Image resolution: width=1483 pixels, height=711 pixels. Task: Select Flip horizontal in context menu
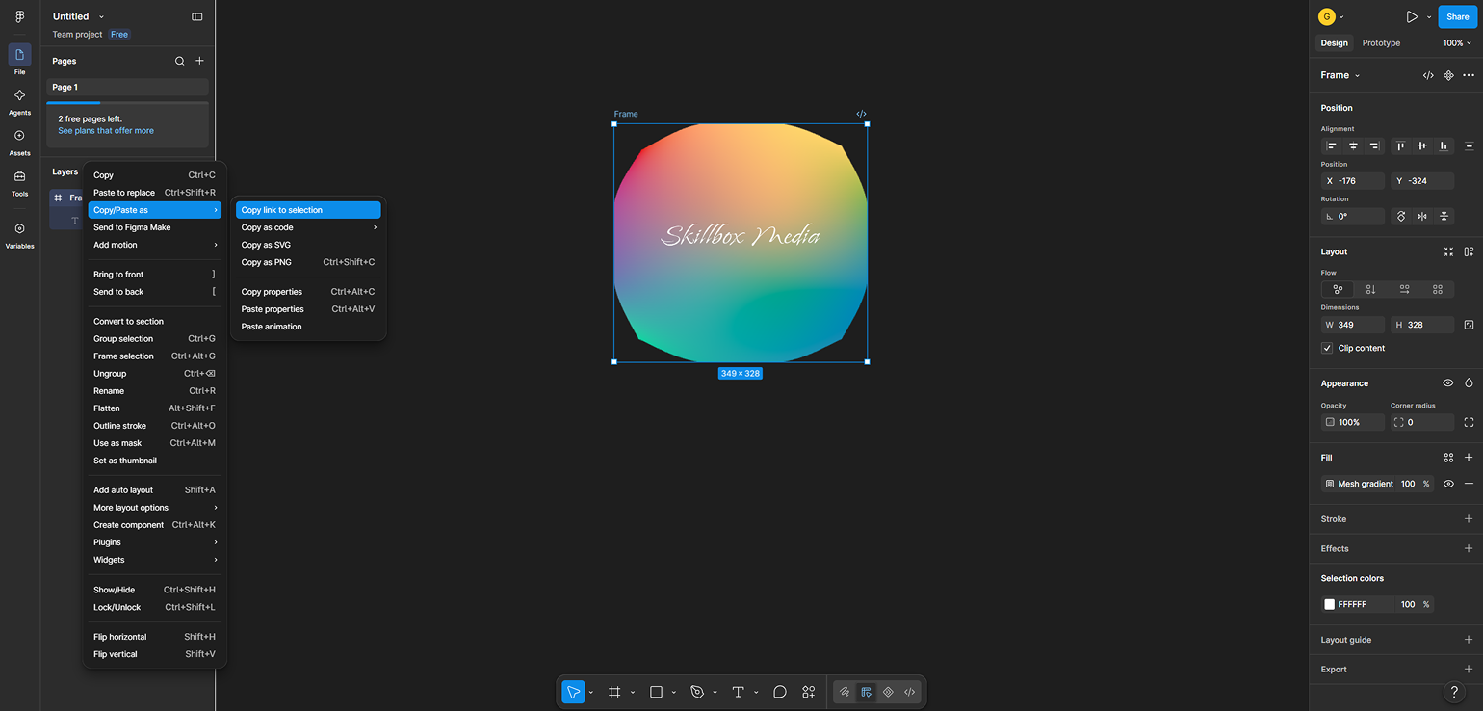154,637
